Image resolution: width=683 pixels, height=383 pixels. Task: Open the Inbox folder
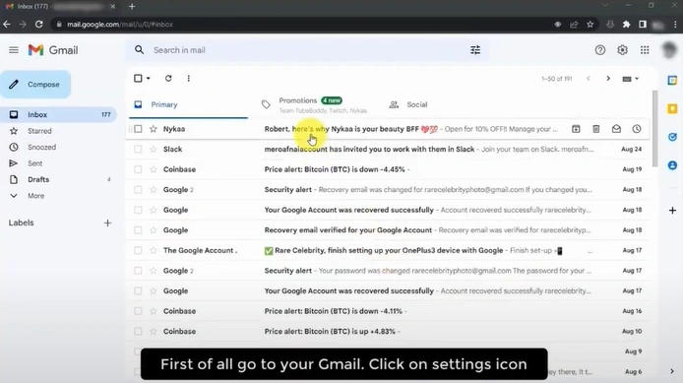(x=58, y=114)
